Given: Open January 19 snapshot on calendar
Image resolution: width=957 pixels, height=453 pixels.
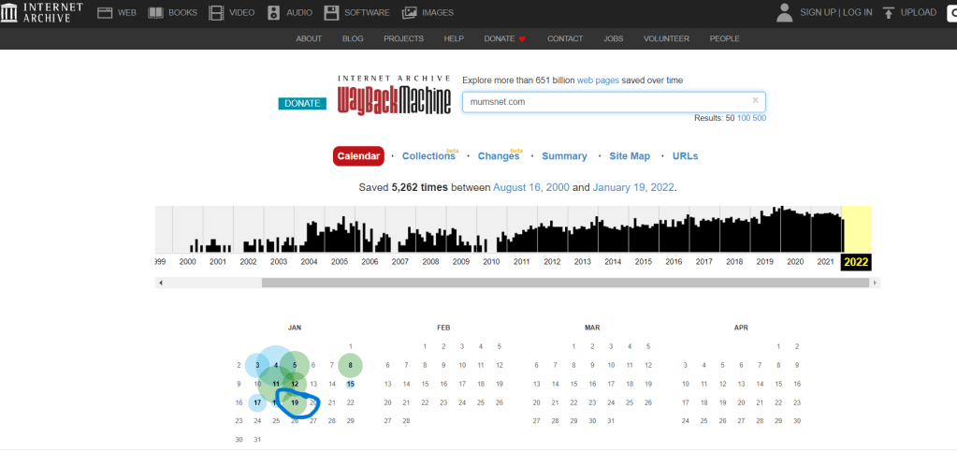Looking at the screenshot, I should click(295, 402).
